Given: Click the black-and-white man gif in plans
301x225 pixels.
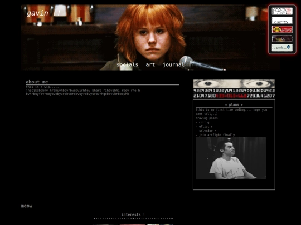Looking at the screenshot, I should (231, 158).
